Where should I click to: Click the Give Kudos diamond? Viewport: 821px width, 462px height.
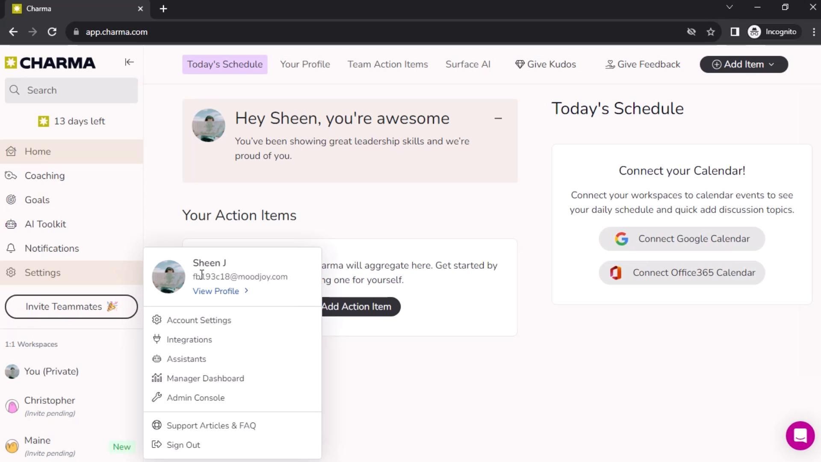[x=520, y=65]
